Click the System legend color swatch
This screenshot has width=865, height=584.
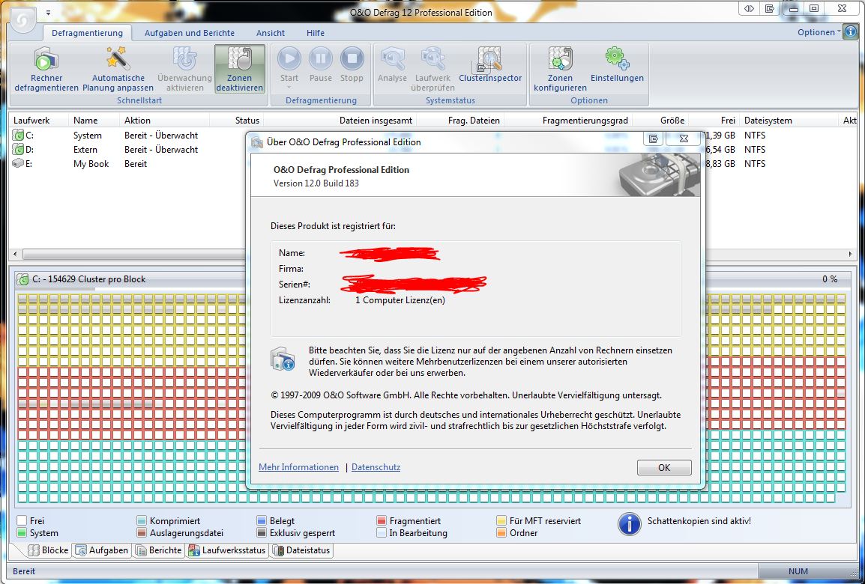[x=22, y=533]
